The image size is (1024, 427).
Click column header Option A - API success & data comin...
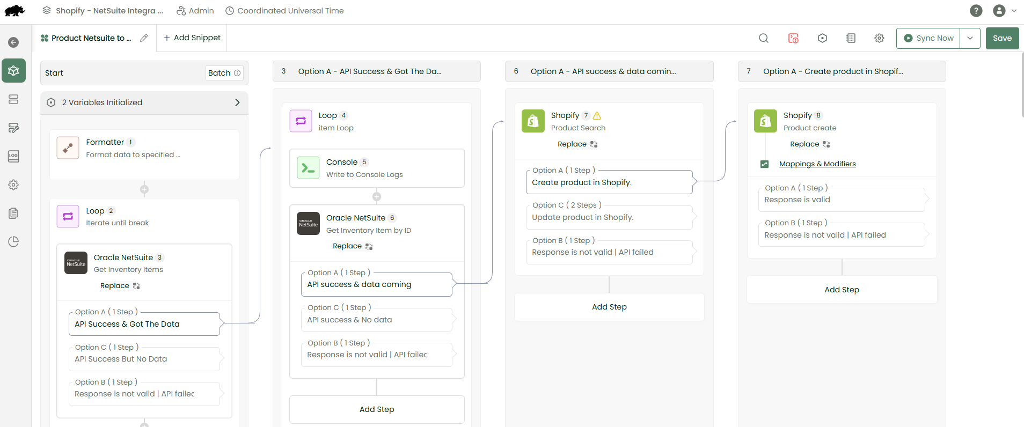pos(609,71)
